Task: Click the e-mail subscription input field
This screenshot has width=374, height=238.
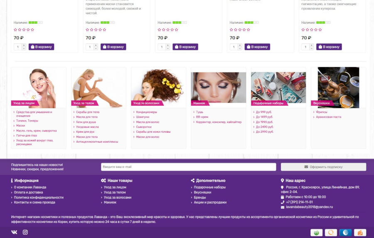Action: tap(188, 167)
